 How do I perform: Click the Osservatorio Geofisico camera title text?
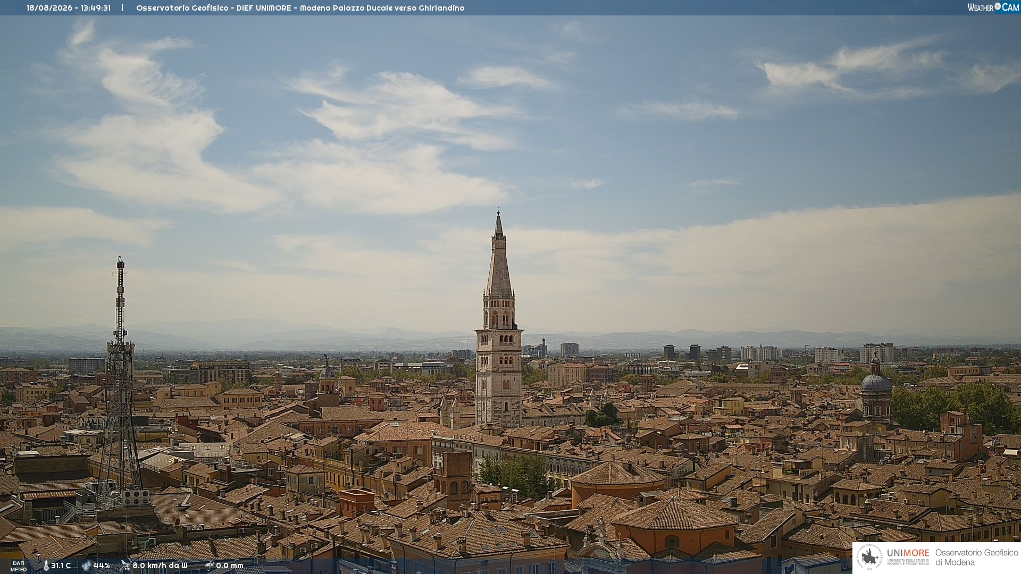(x=300, y=8)
